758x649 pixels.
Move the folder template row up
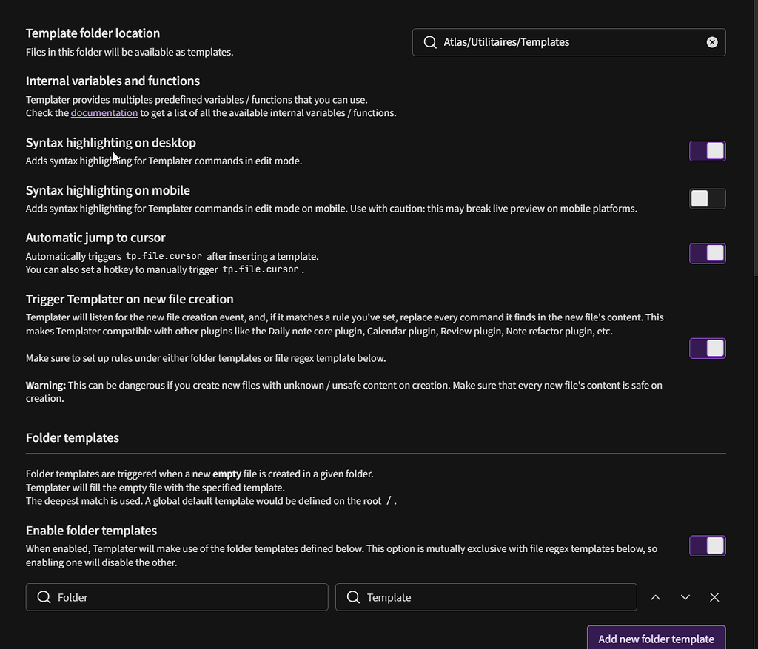click(x=655, y=597)
